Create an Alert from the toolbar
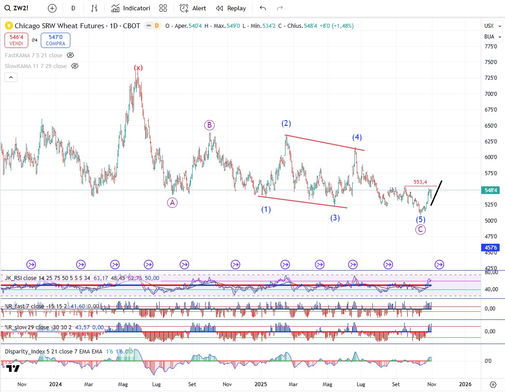This screenshot has width=505, height=392. pyautogui.click(x=193, y=8)
